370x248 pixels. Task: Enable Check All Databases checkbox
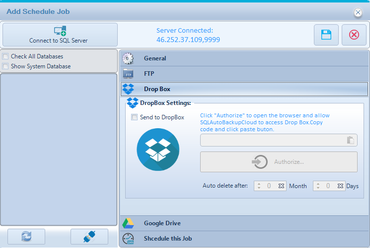coord(5,56)
